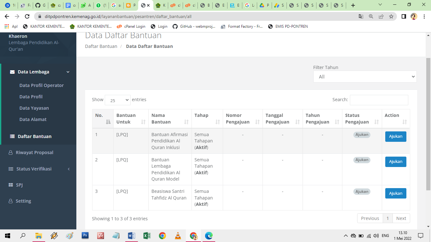Open the EMIS PD-PONTREN bookmark
431x242 pixels.
coord(288,26)
